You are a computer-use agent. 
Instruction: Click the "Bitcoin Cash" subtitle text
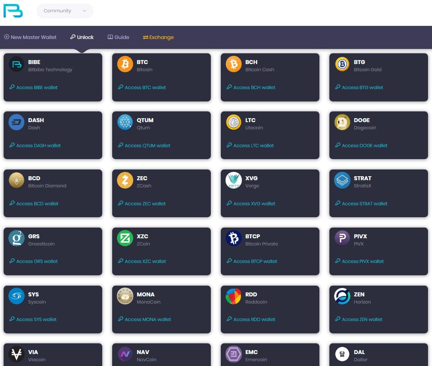[259, 70]
